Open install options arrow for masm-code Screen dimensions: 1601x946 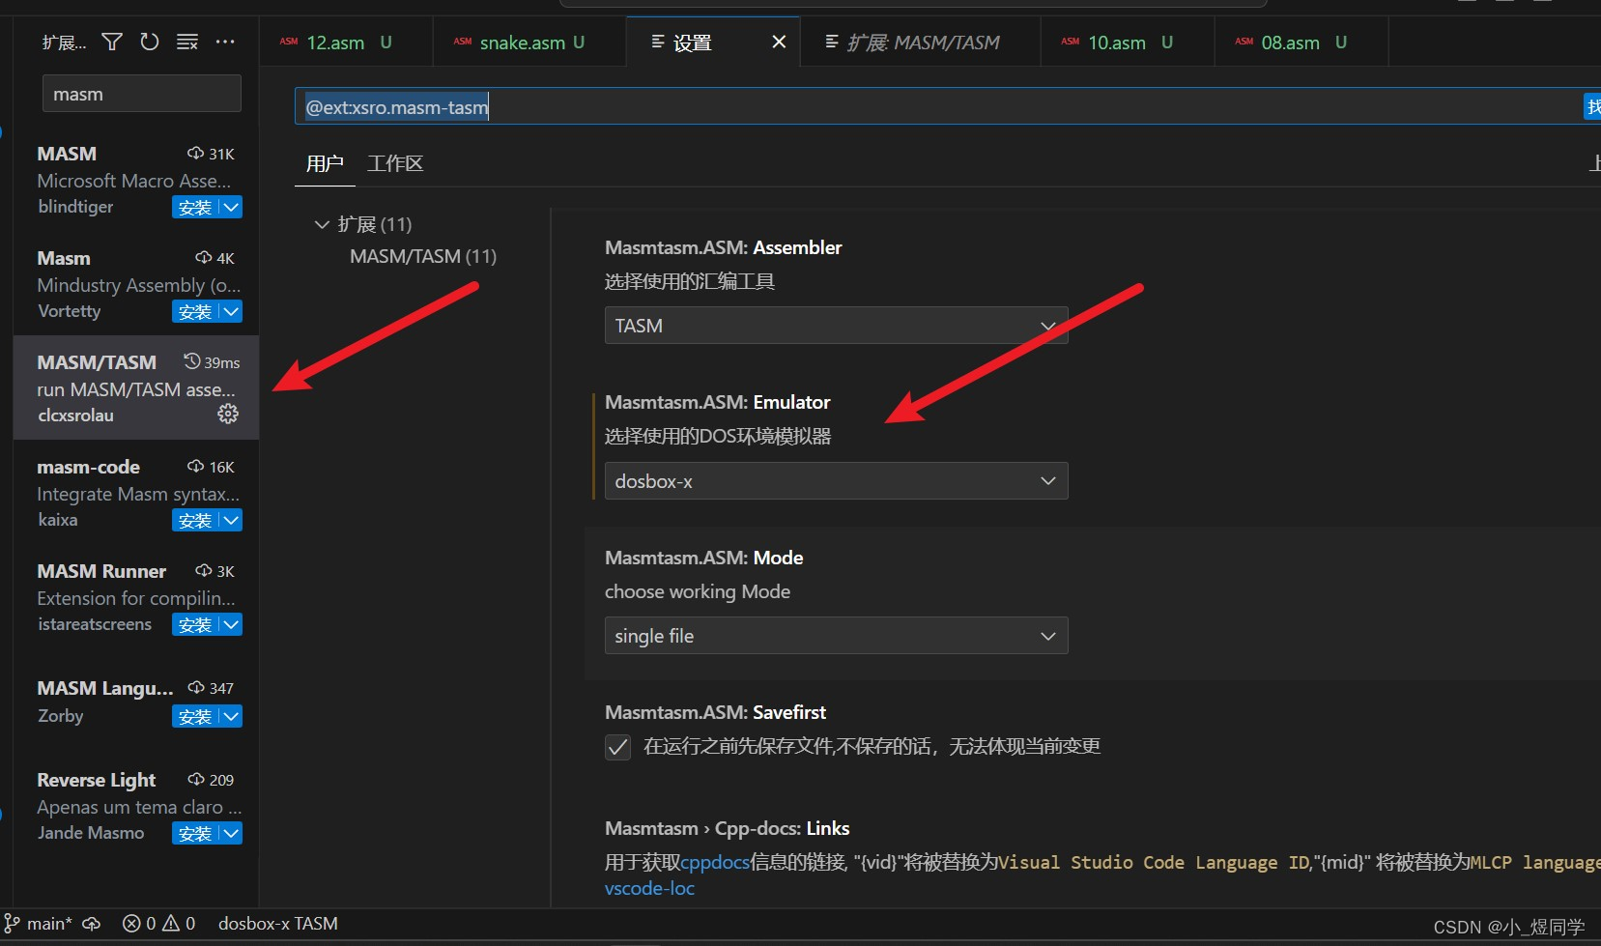click(x=231, y=520)
